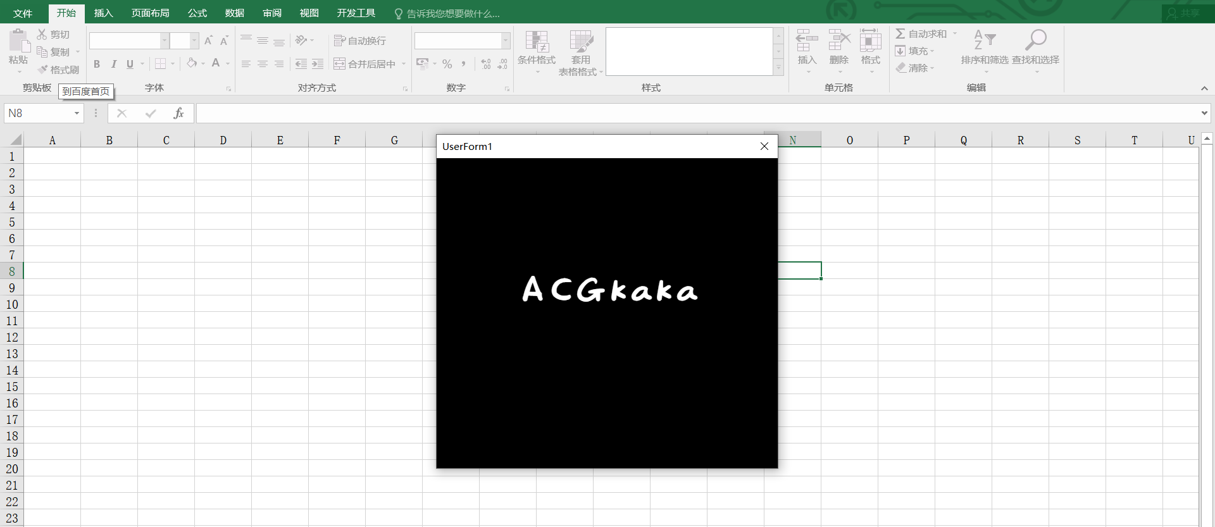The image size is (1215, 527).
Task: Click the Tell Me search box
Action: point(447,13)
